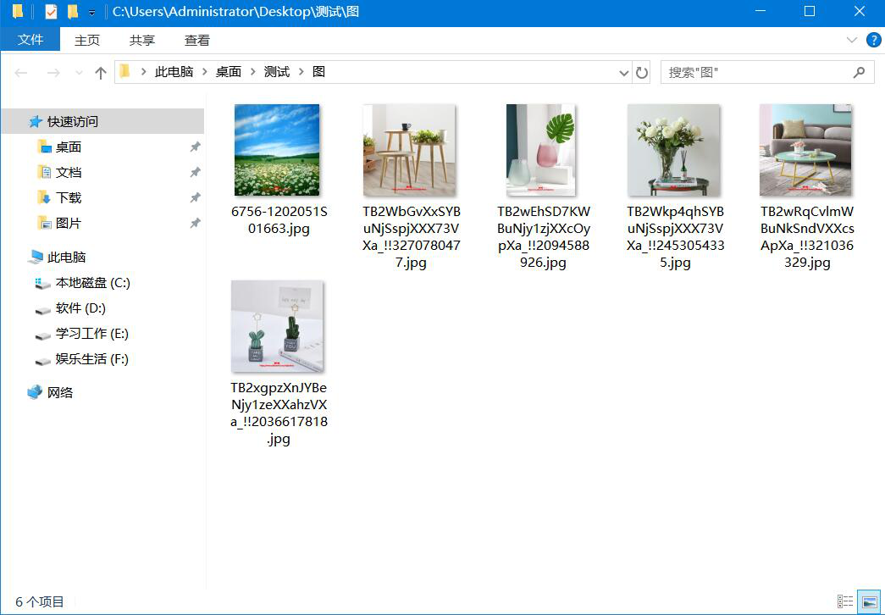This screenshot has width=885, height=615.
Task: Switch to the 查看 ribbon tab
Action: 196,39
